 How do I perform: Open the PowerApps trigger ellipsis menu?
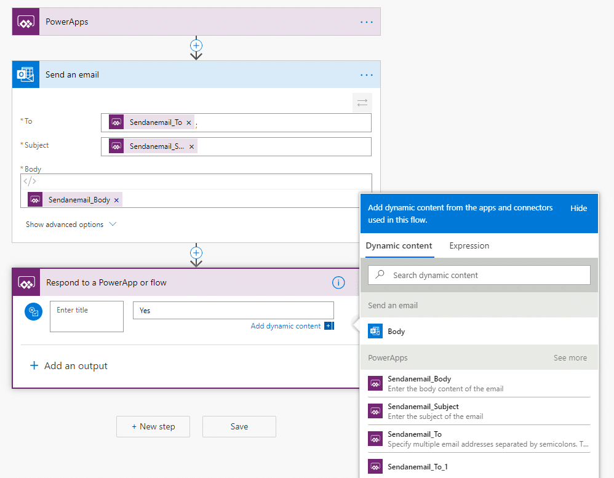(367, 22)
